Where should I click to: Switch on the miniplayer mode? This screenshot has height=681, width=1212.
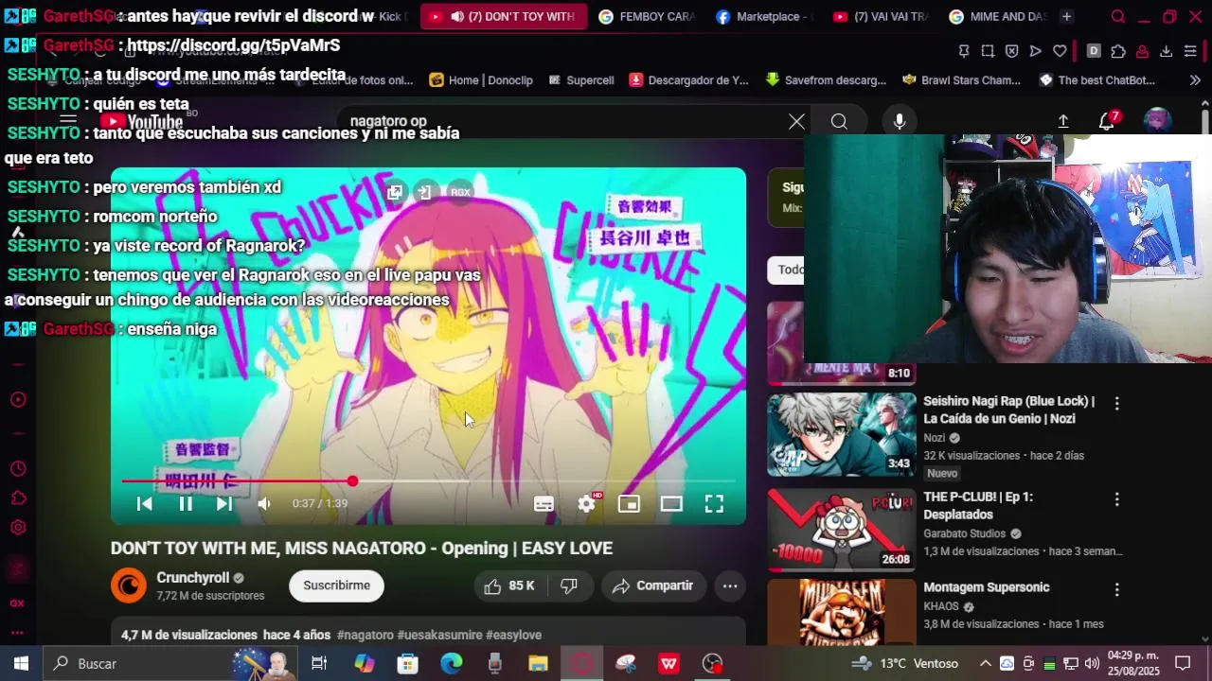(629, 504)
